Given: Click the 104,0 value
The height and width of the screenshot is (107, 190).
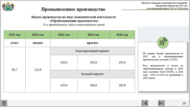Looking at the screenshot, I should coord(93,85).
